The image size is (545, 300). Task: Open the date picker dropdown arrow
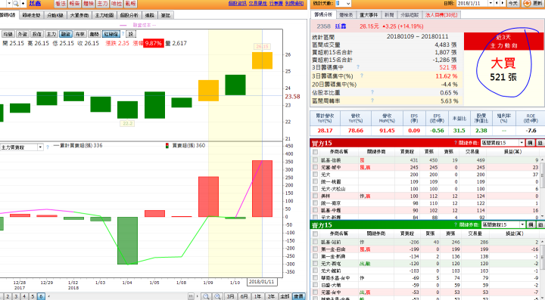tap(490, 3)
